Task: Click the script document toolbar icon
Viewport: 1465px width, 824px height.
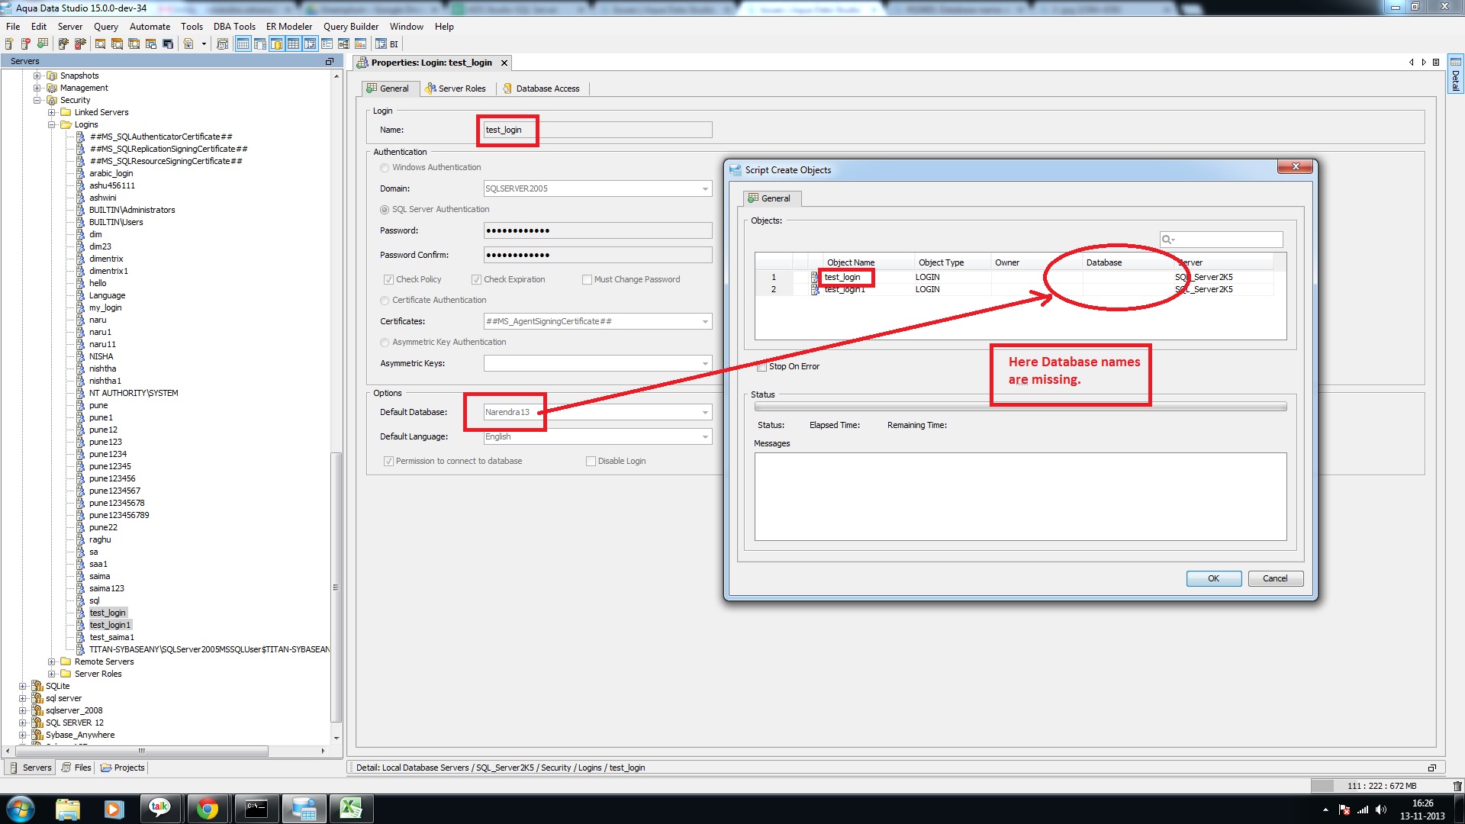Action: (x=188, y=43)
